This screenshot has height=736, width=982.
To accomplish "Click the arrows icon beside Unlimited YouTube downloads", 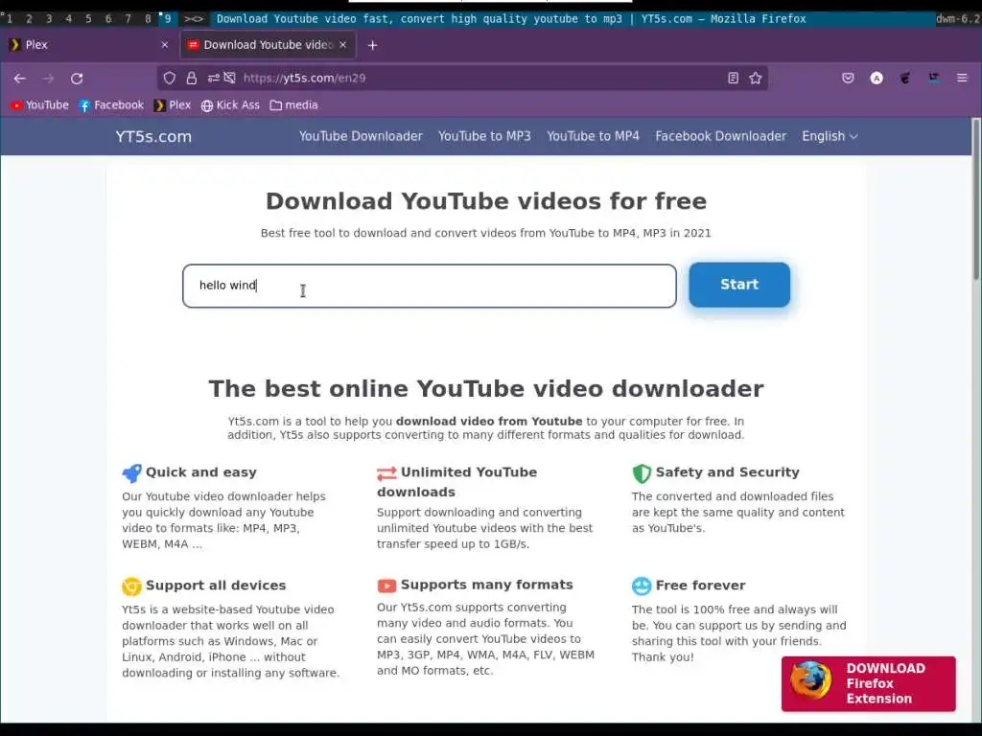I will point(386,473).
